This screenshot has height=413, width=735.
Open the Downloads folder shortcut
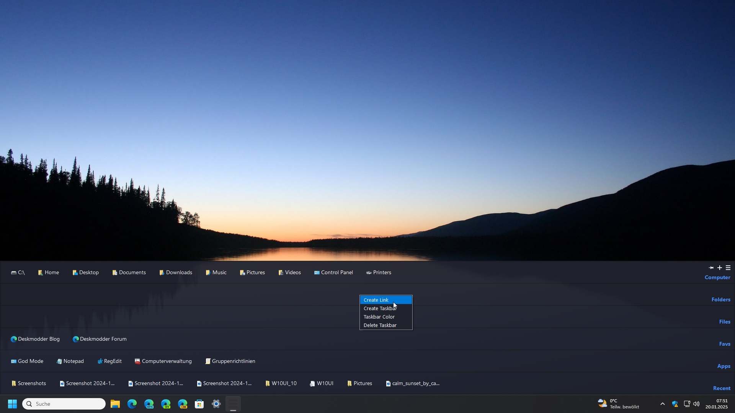176,273
